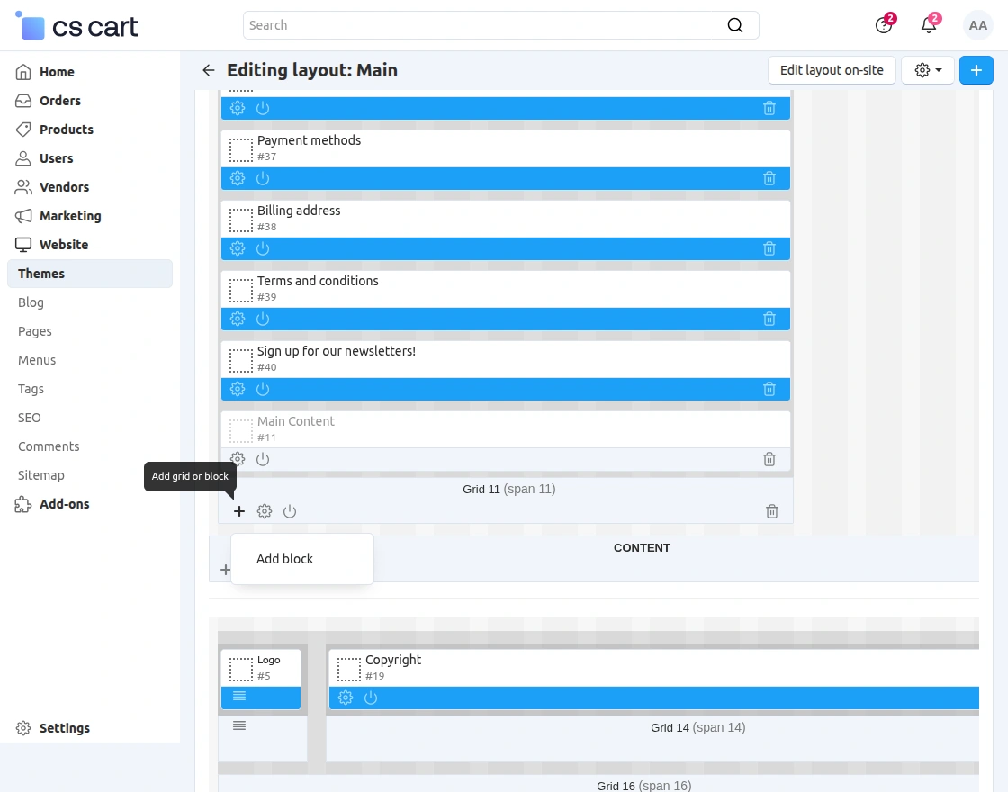Open settings gear for Billing address block
The width and height of the screenshot is (1008, 792).
[x=238, y=248]
